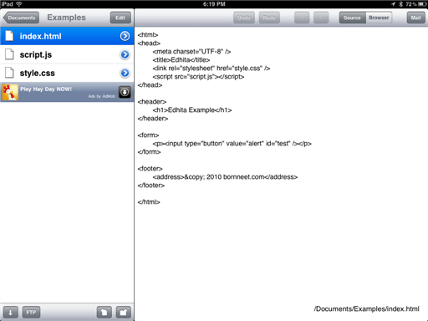Open the Play Hay Day NOW! ad banner

click(x=67, y=92)
